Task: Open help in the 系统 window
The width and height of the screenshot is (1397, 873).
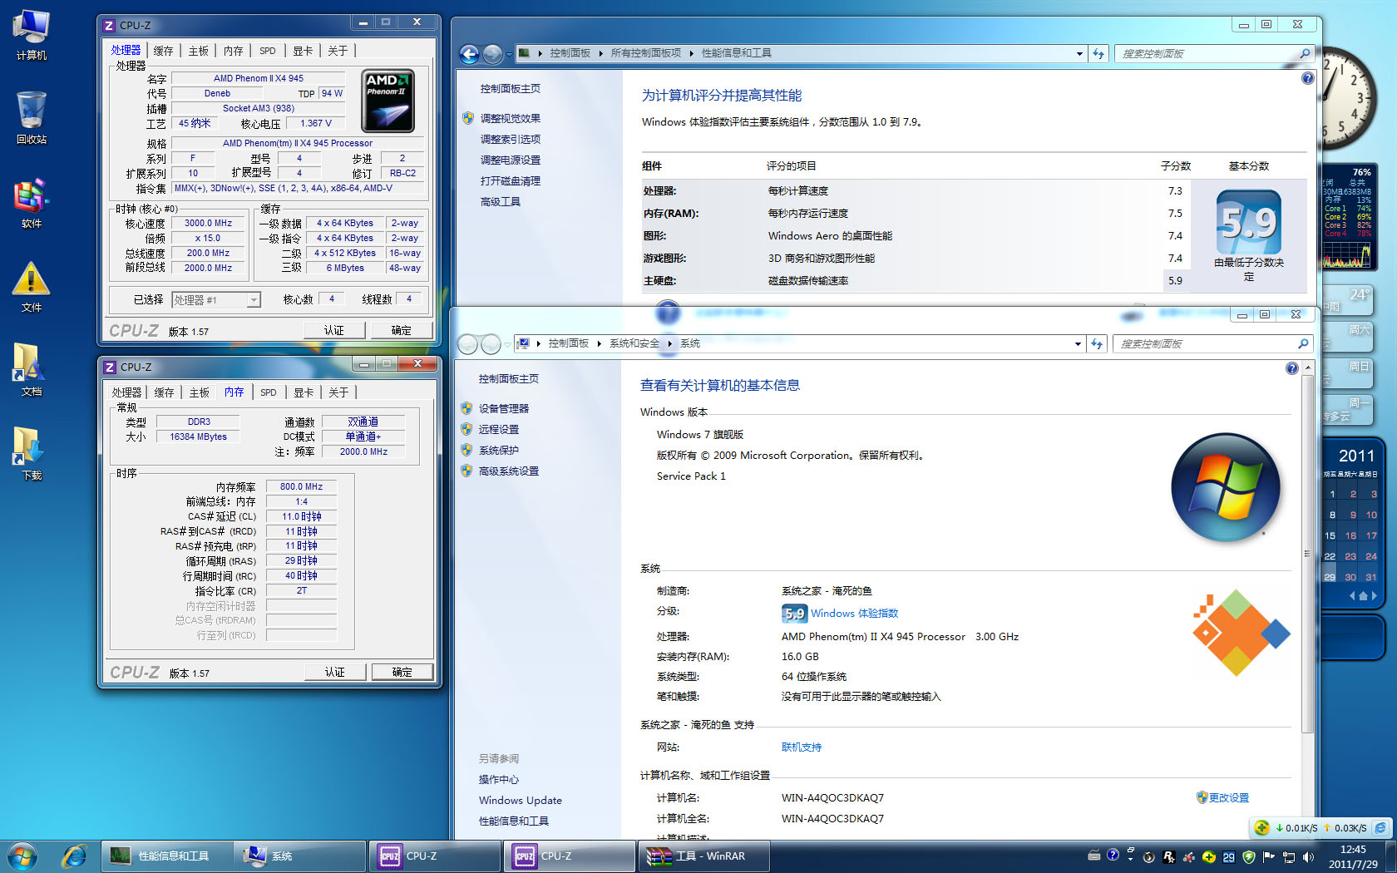Action: point(1291,368)
